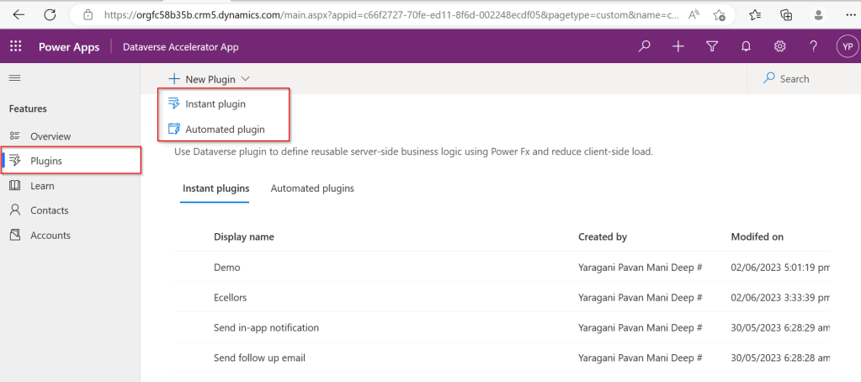Refresh the browser page
Viewport: 861px width, 382px height.
pos(50,14)
